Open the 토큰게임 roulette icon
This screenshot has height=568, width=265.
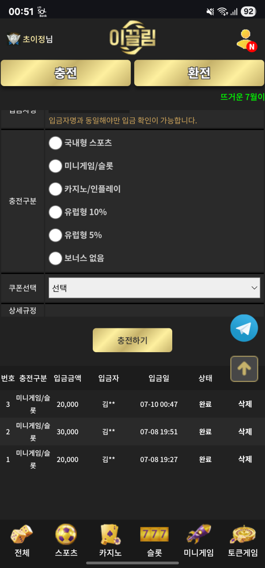[243, 534]
